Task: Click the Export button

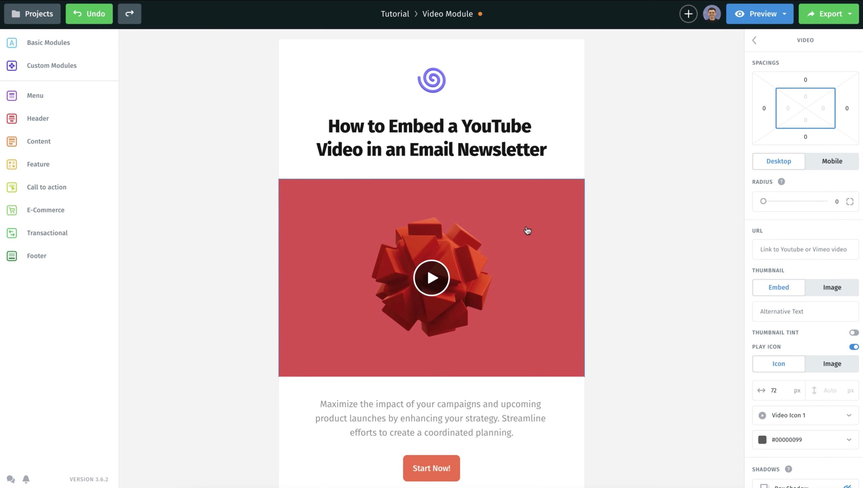Action: [x=829, y=13]
